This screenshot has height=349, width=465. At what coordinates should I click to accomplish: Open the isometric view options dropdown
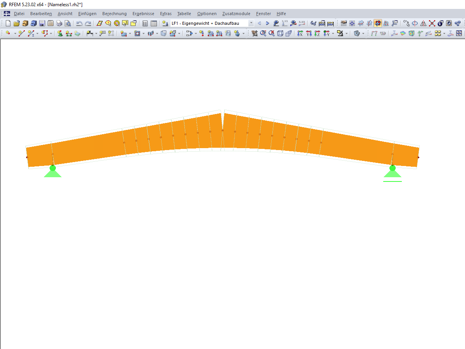coord(363,34)
